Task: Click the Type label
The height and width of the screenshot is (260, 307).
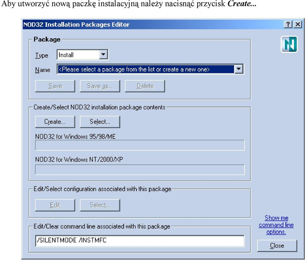Action: [42, 55]
